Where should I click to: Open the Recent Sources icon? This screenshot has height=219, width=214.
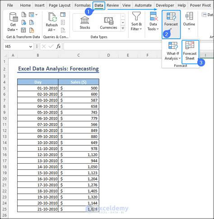32,23
